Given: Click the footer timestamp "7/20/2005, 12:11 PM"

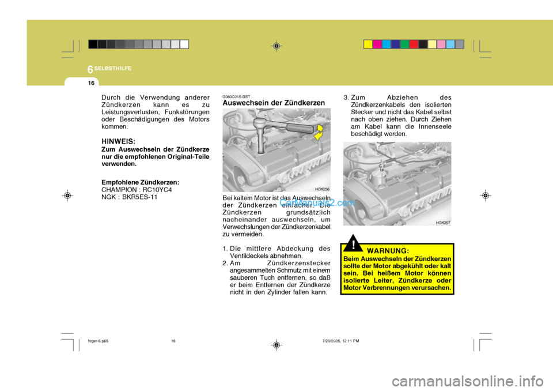Looking at the screenshot, I should pos(340,341).
